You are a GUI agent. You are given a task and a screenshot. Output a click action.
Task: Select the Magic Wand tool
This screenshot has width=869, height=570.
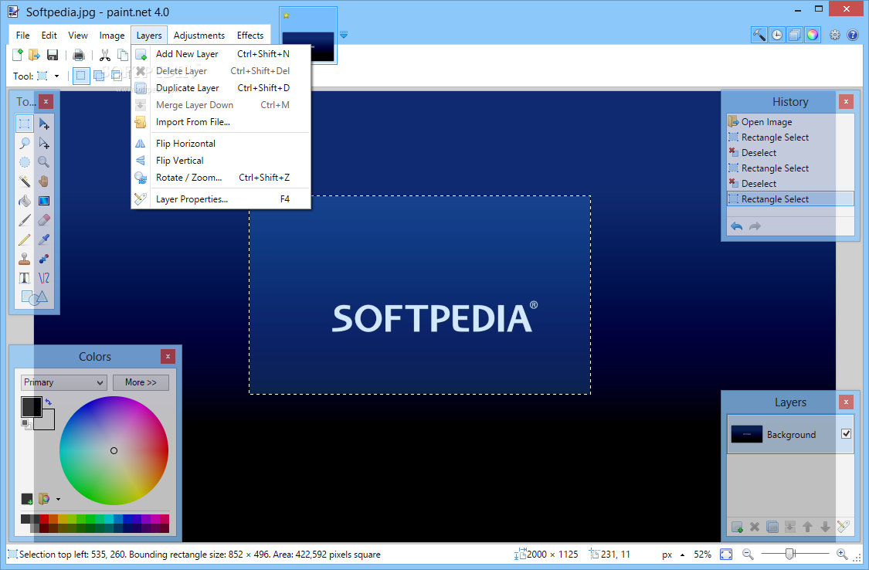(25, 182)
